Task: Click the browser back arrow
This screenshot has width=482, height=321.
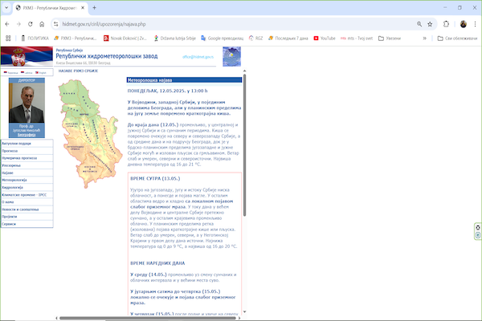Action: pos(8,24)
